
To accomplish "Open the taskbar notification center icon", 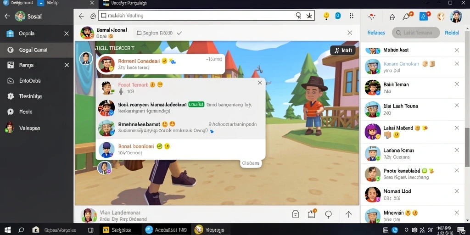I will (461, 230).
